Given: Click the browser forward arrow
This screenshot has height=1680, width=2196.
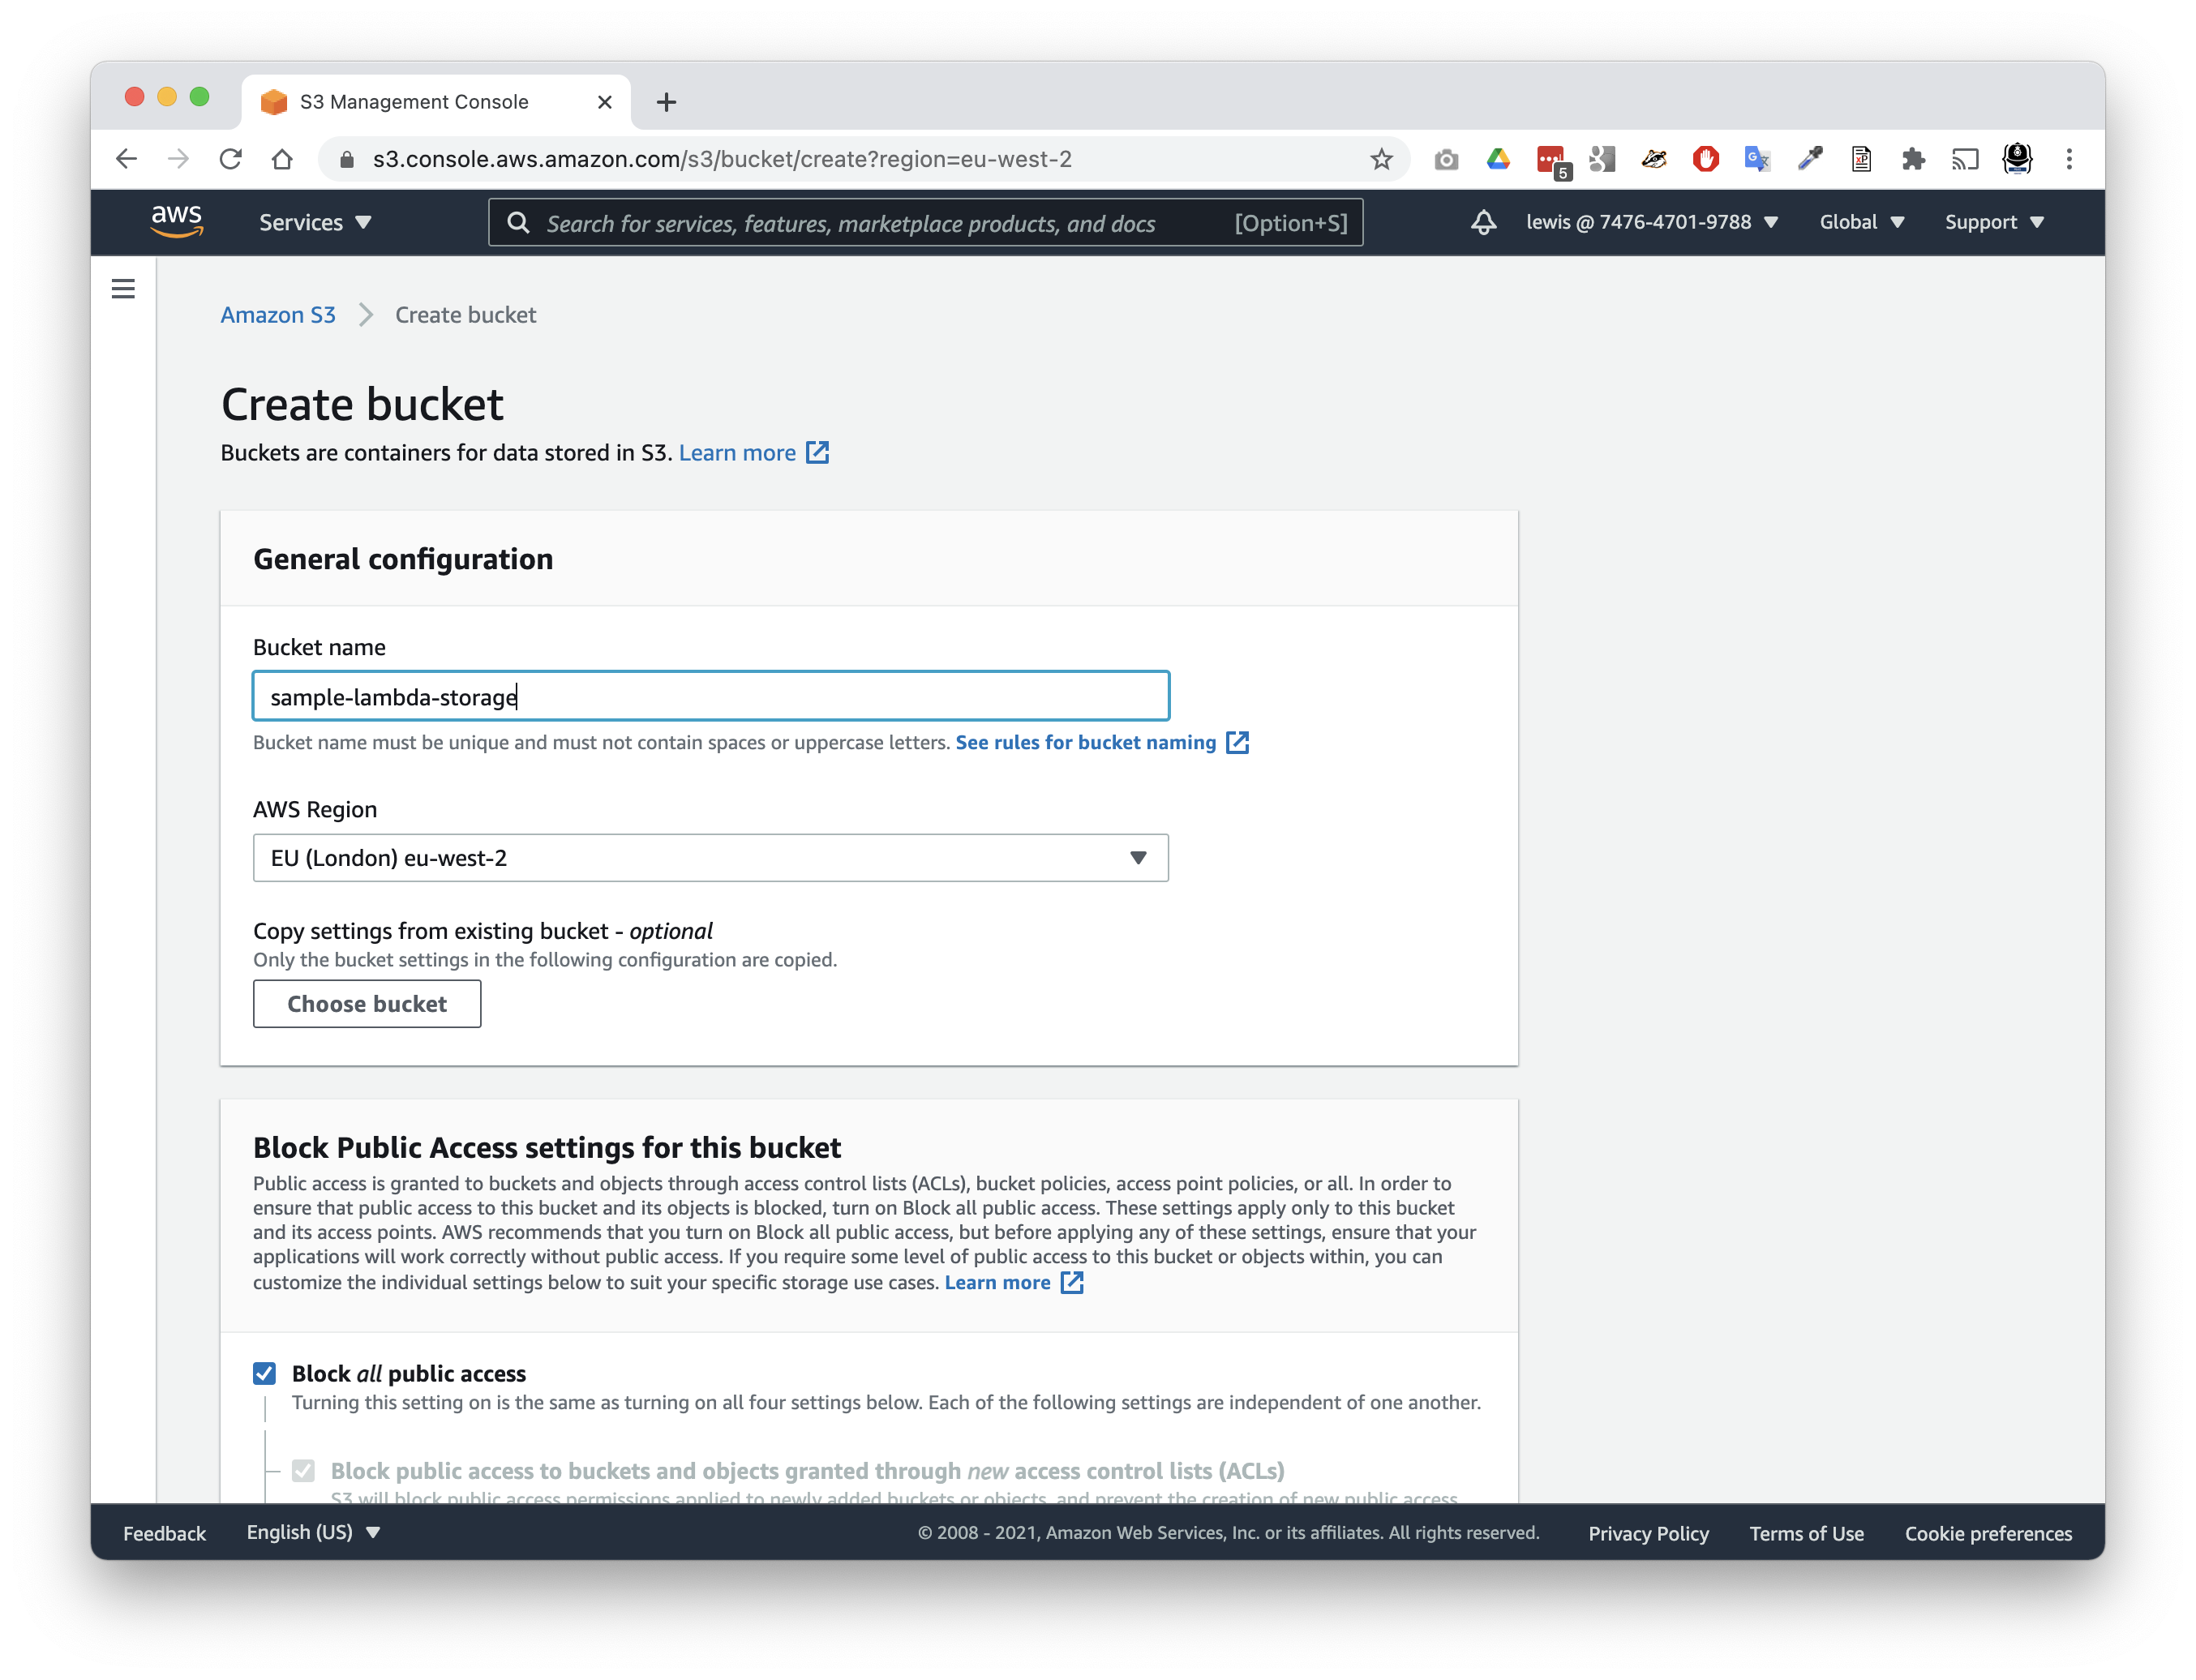Looking at the screenshot, I should (178, 159).
